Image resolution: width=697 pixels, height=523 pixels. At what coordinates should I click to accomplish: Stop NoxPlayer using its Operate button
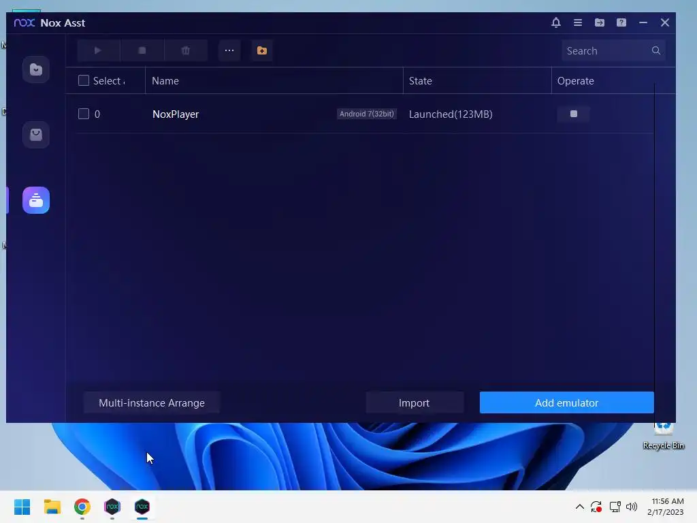pyautogui.click(x=573, y=114)
